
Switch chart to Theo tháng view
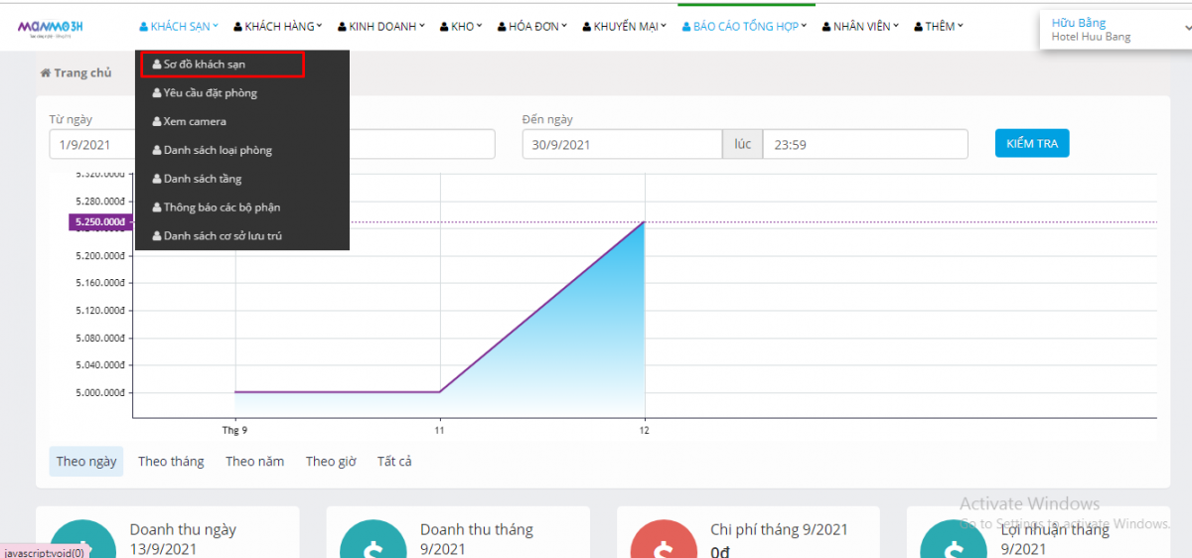[x=171, y=462]
